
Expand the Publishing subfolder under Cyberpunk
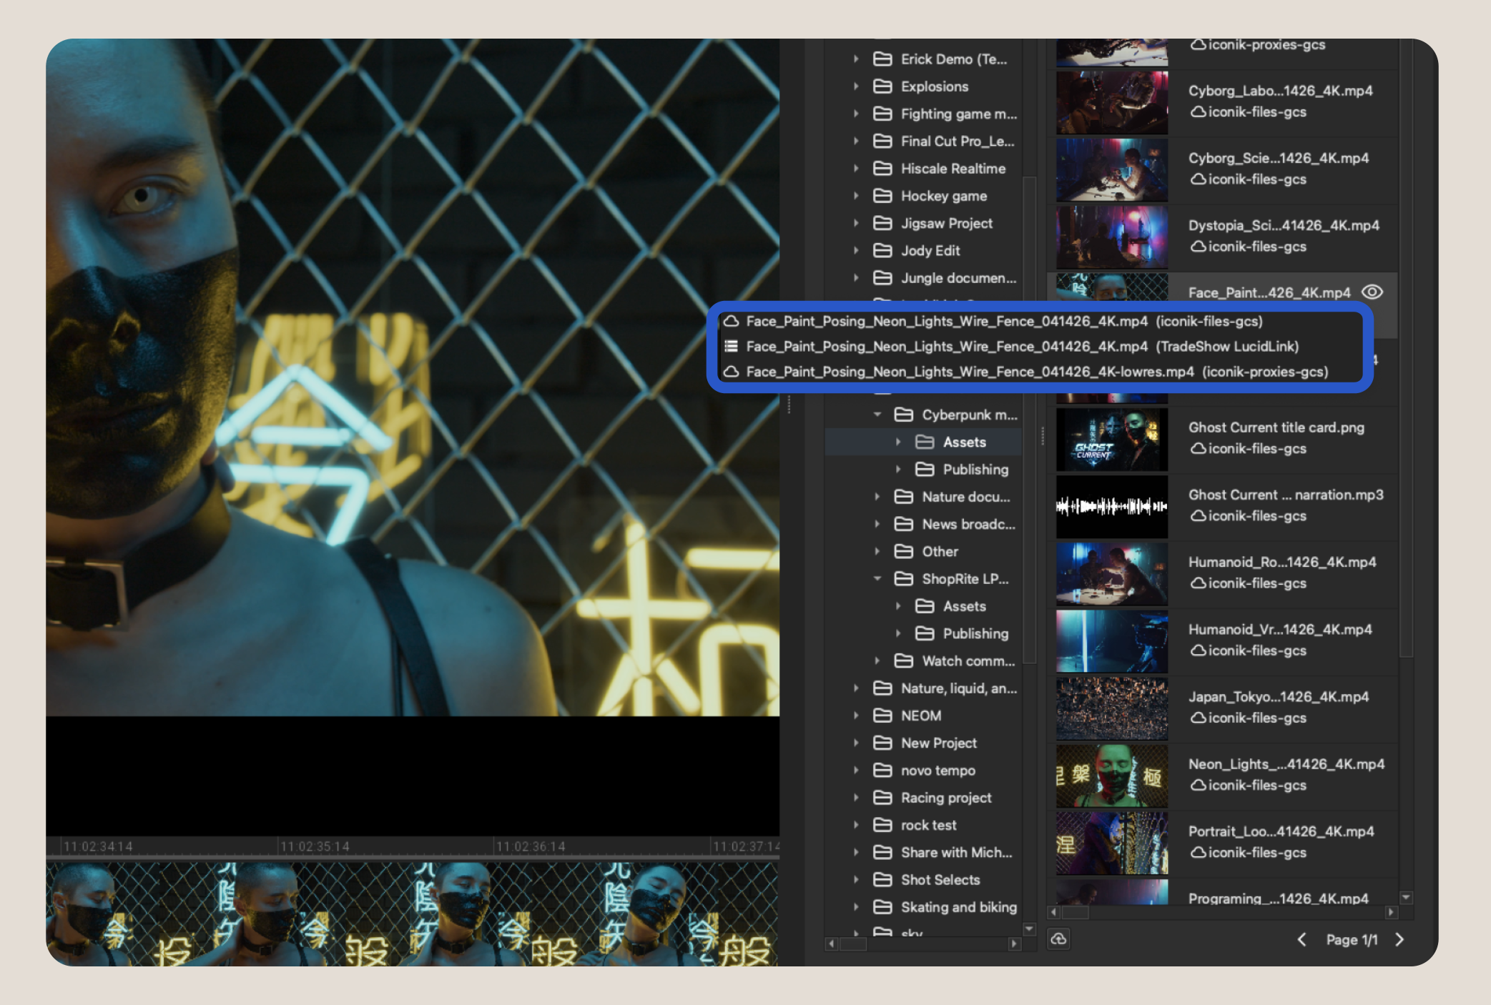coord(898,470)
